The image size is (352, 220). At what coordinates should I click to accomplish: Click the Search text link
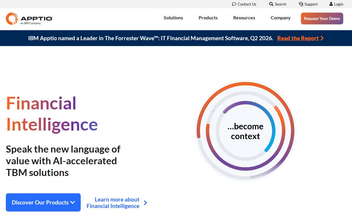click(280, 4)
